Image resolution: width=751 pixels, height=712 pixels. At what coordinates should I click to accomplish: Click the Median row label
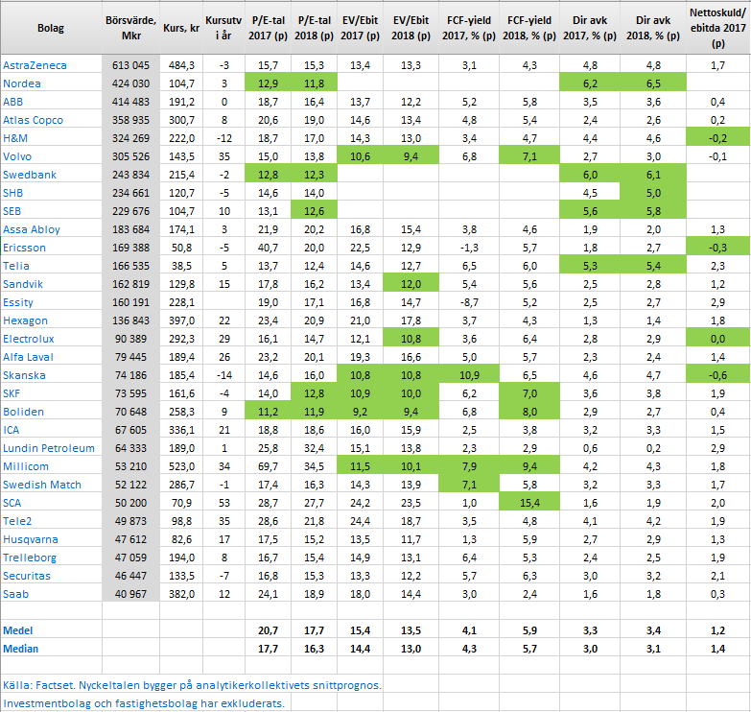20,649
